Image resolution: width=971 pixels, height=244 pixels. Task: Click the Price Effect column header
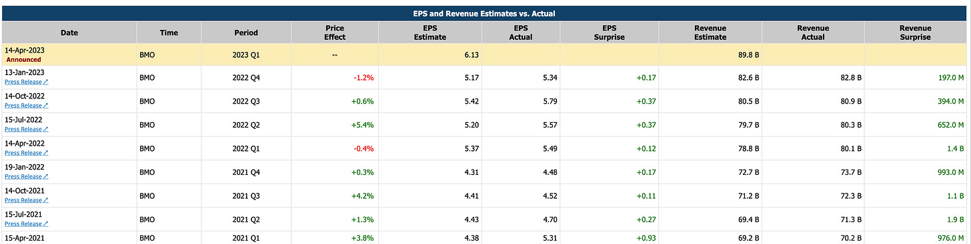[334, 33]
